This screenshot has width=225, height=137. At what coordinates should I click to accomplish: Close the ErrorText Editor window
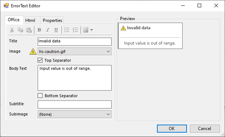click(x=216, y=6)
